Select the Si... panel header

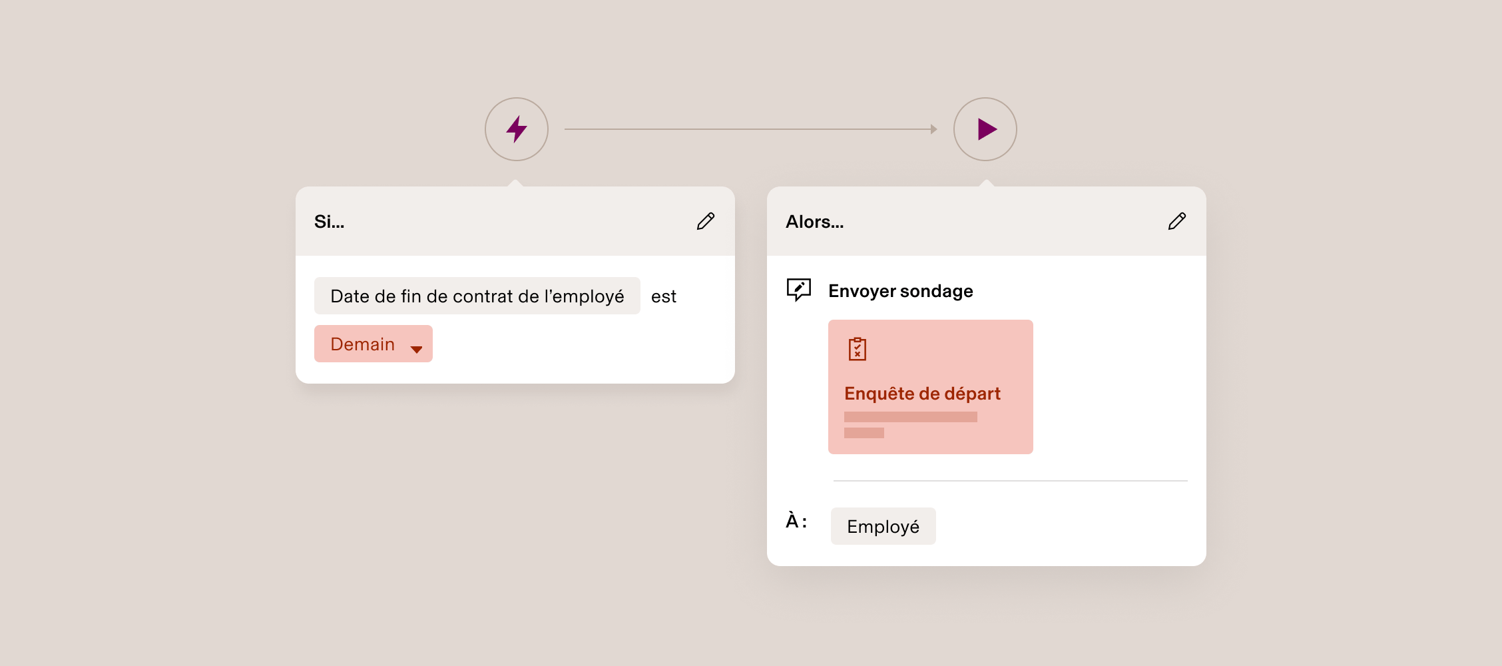point(329,222)
